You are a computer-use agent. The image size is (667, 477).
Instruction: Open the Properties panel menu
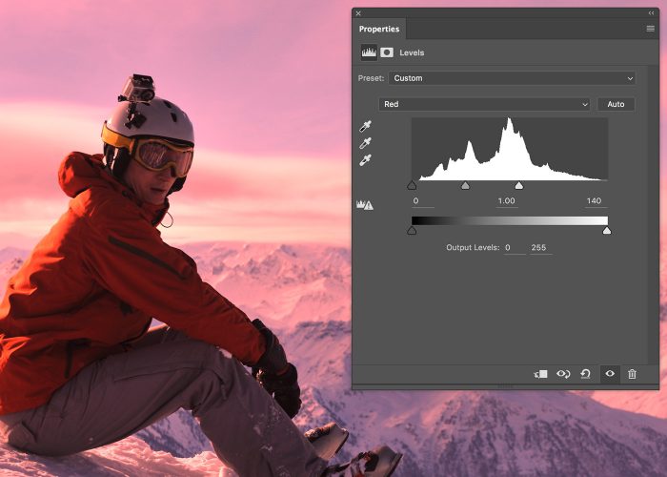pos(650,30)
